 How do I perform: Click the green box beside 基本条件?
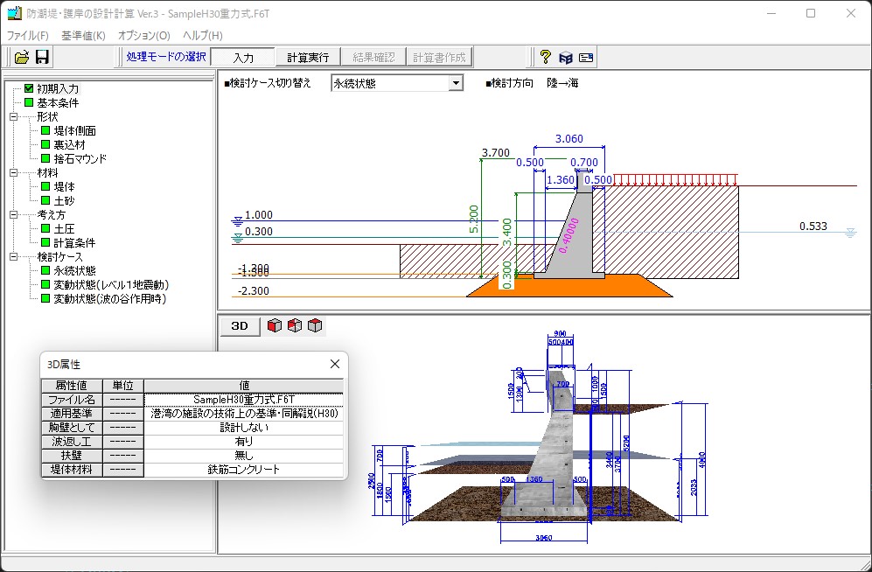tap(29, 102)
